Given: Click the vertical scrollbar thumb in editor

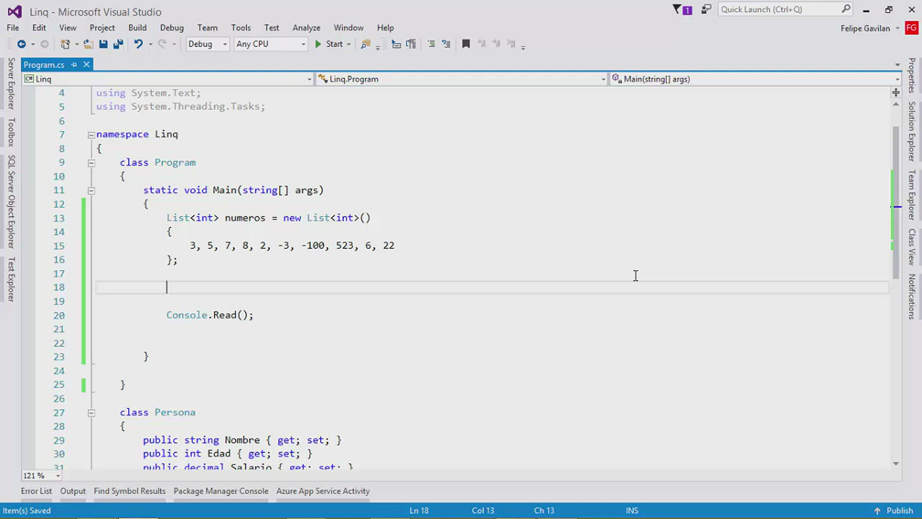Looking at the screenshot, I should 896,202.
